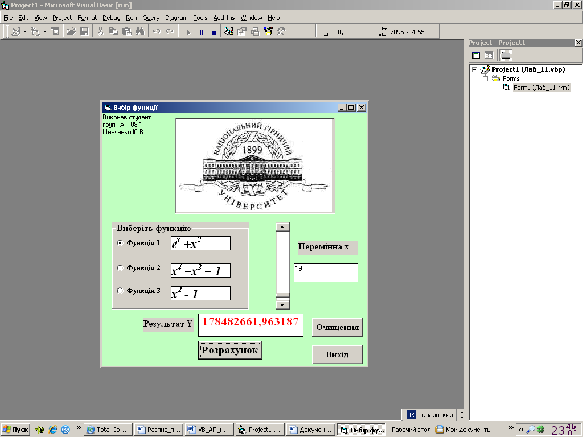Click the Paste clipboard icon
583x437 pixels.
coord(127,32)
